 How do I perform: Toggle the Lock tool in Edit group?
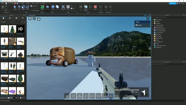[x=73, y=8]
